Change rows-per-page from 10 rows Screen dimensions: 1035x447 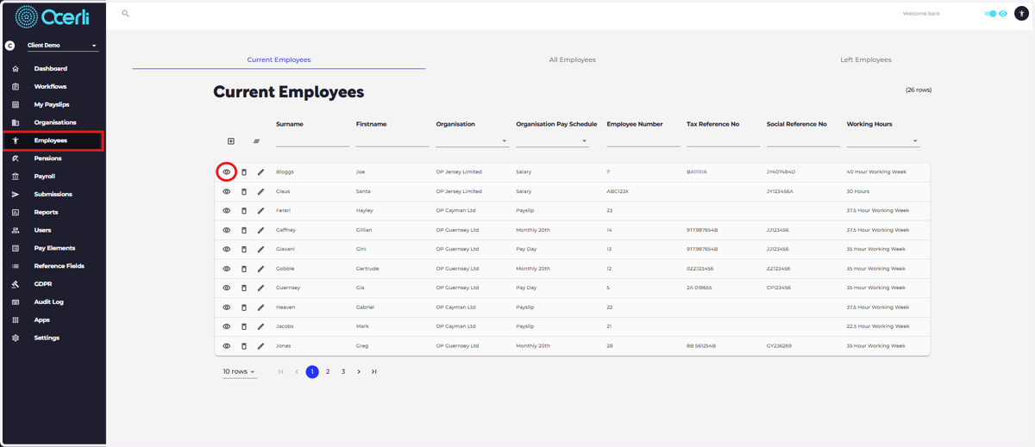pos(239,372)
